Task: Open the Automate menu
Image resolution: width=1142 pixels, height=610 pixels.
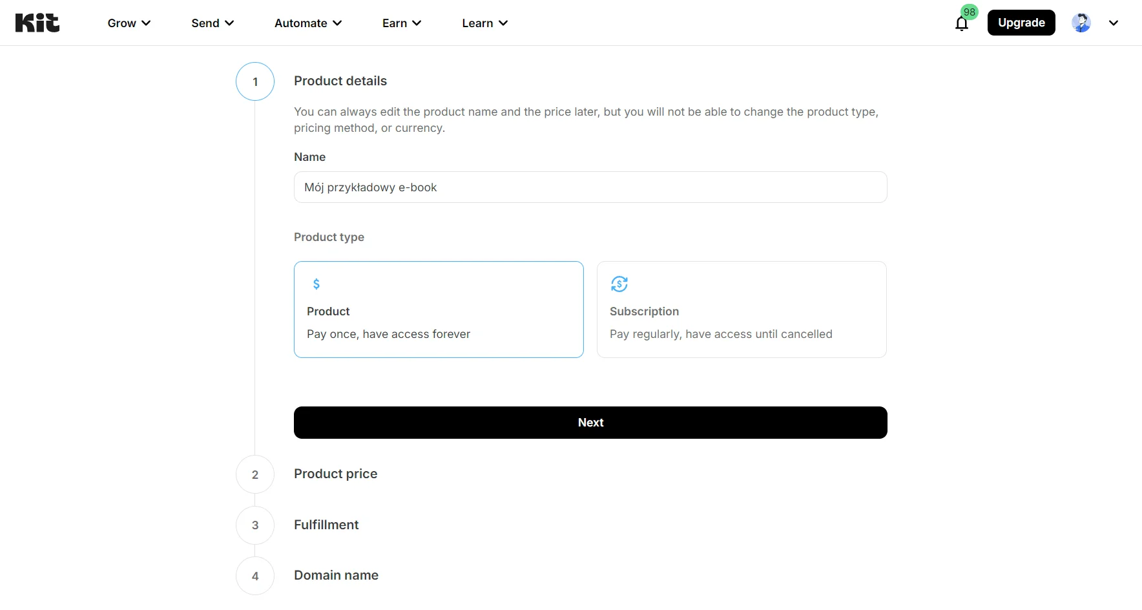Action: tap(308, 23)
